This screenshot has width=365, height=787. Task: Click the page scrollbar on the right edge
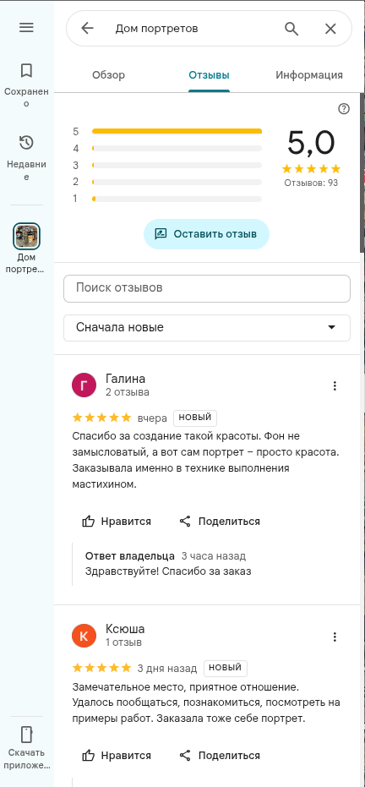(362, 171)
